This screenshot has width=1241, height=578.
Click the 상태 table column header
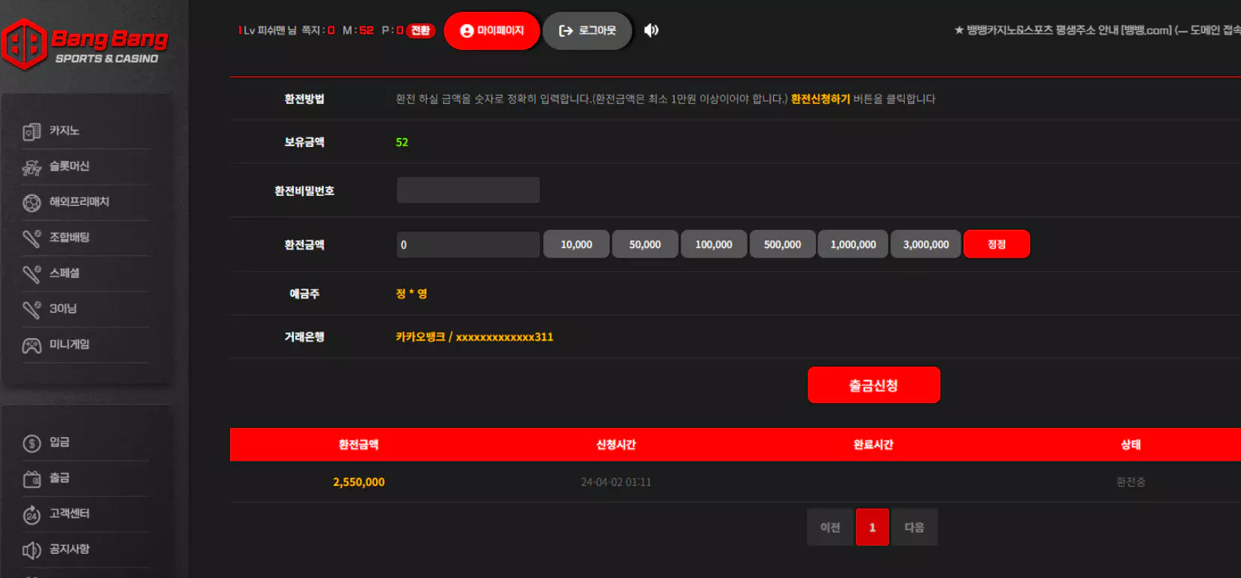1131,445
